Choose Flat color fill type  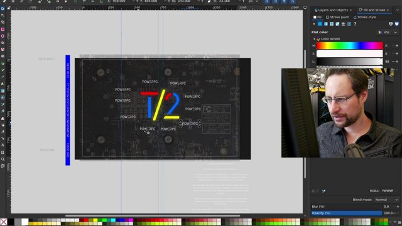click(x=320, y=24)
